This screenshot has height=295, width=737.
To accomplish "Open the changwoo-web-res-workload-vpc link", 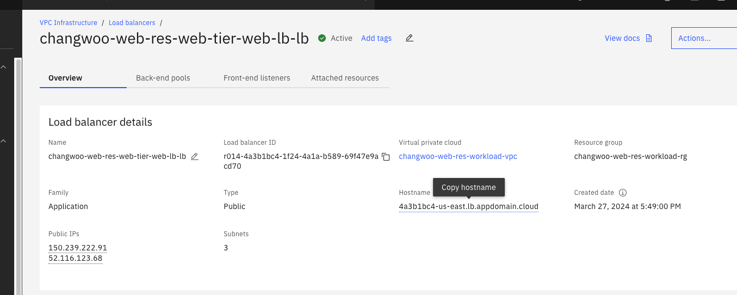I will point(458,156).
